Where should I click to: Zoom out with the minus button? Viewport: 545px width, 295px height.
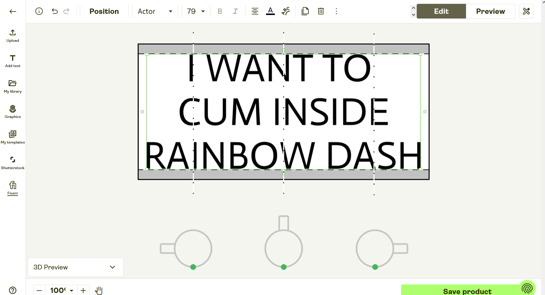pos(39,291)
